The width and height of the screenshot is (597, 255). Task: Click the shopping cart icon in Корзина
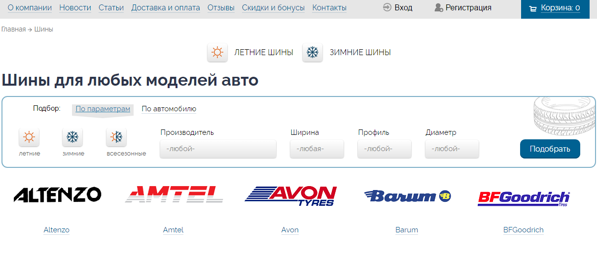[x=532, y=8]
